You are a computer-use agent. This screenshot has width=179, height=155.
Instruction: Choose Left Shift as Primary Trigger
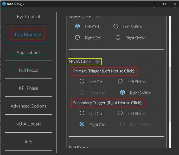[120, 81]
